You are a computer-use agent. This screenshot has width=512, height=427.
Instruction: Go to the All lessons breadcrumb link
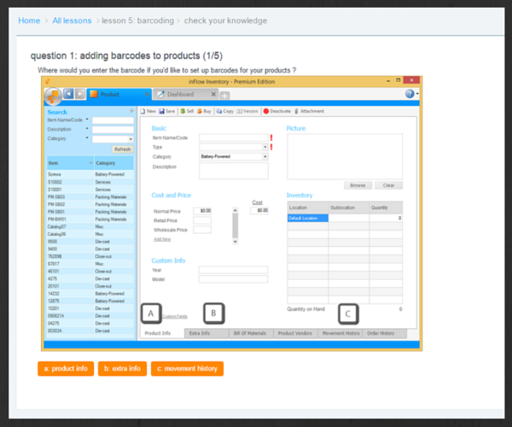pyautogui.click(x=73, y=20)
